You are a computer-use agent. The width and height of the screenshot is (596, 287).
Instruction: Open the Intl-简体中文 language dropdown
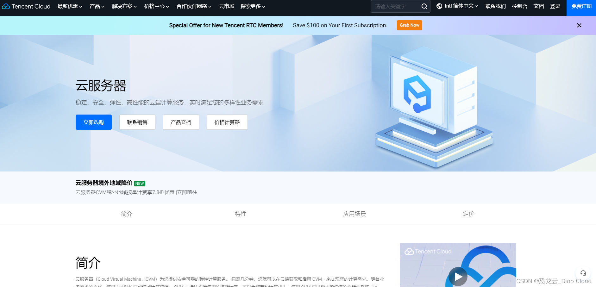click(x=461, y=6)
